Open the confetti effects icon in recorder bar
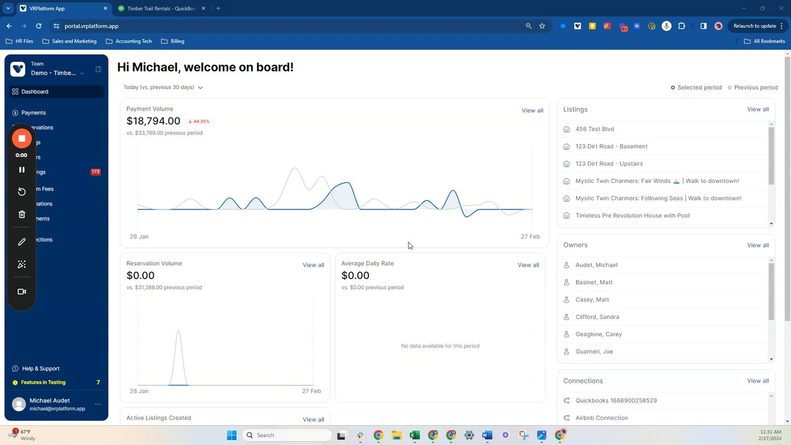Screen dimensions: 791x445 coord(22,265)
